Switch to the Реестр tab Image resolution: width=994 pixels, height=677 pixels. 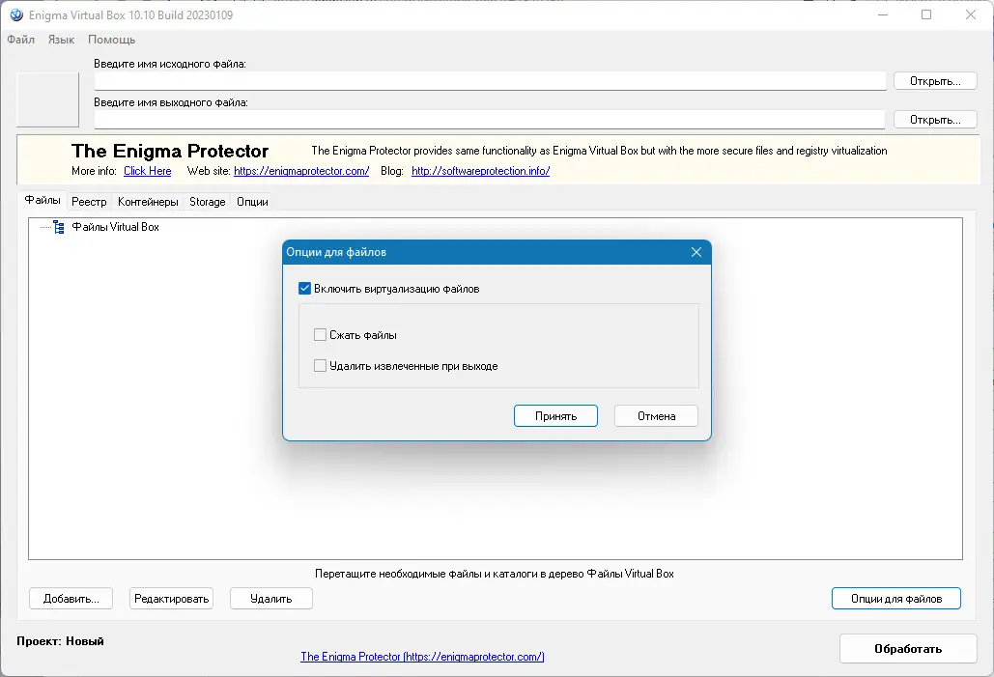coord(89,202)
